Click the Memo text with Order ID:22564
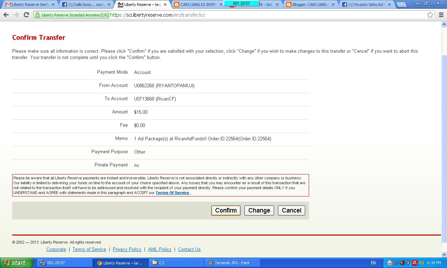 (x=203, y=139)
